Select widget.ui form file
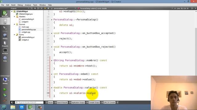This screenshot has height=110, width=197. pos(25,40)
